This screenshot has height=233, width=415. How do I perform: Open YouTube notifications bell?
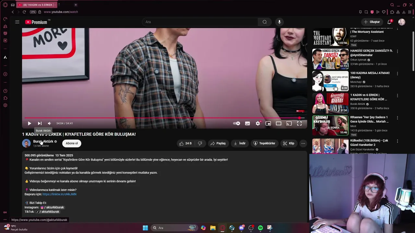[x=389, y=22]
